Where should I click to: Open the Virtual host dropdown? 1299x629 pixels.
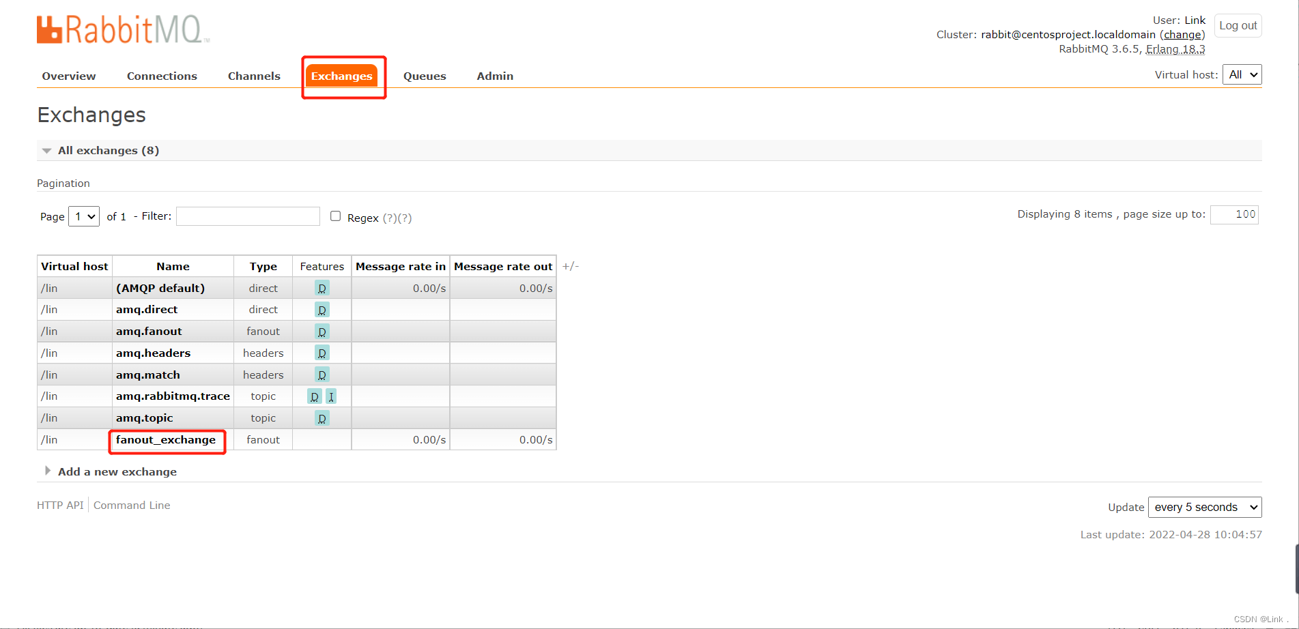click(x=1242, y=74)
